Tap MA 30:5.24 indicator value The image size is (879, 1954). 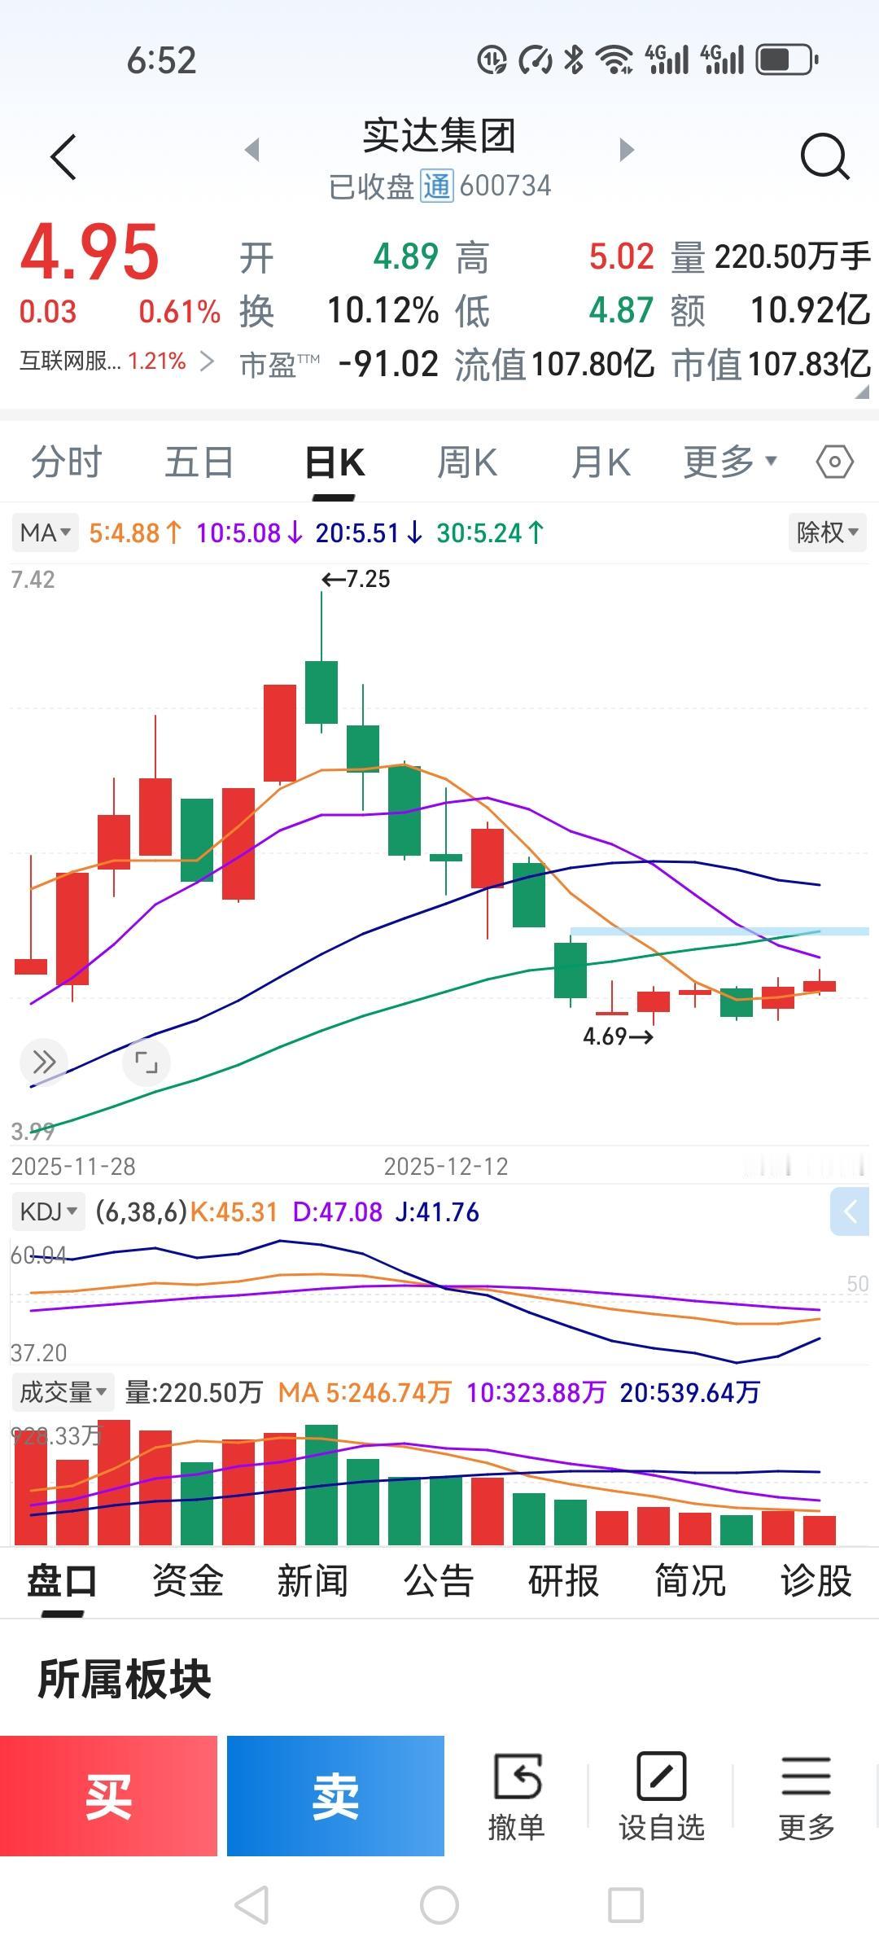[x=491, y=533]
